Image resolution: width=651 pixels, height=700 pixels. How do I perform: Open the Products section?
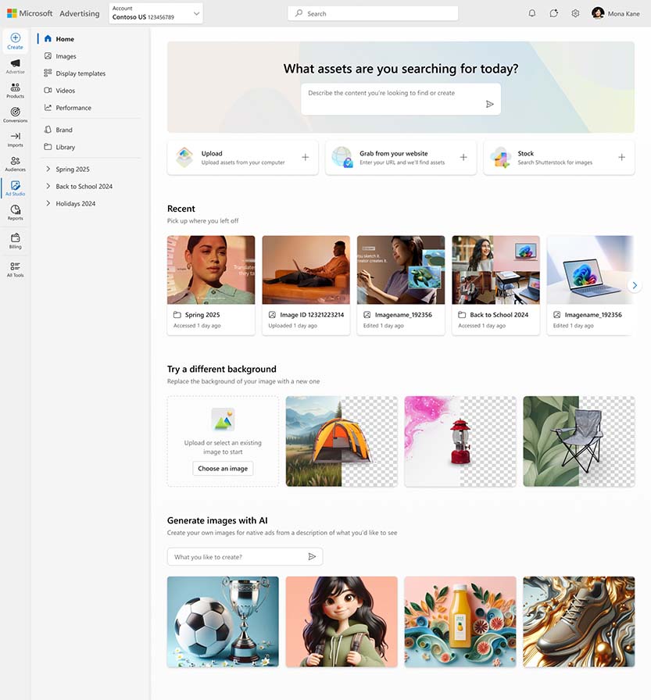pos(15,91)
